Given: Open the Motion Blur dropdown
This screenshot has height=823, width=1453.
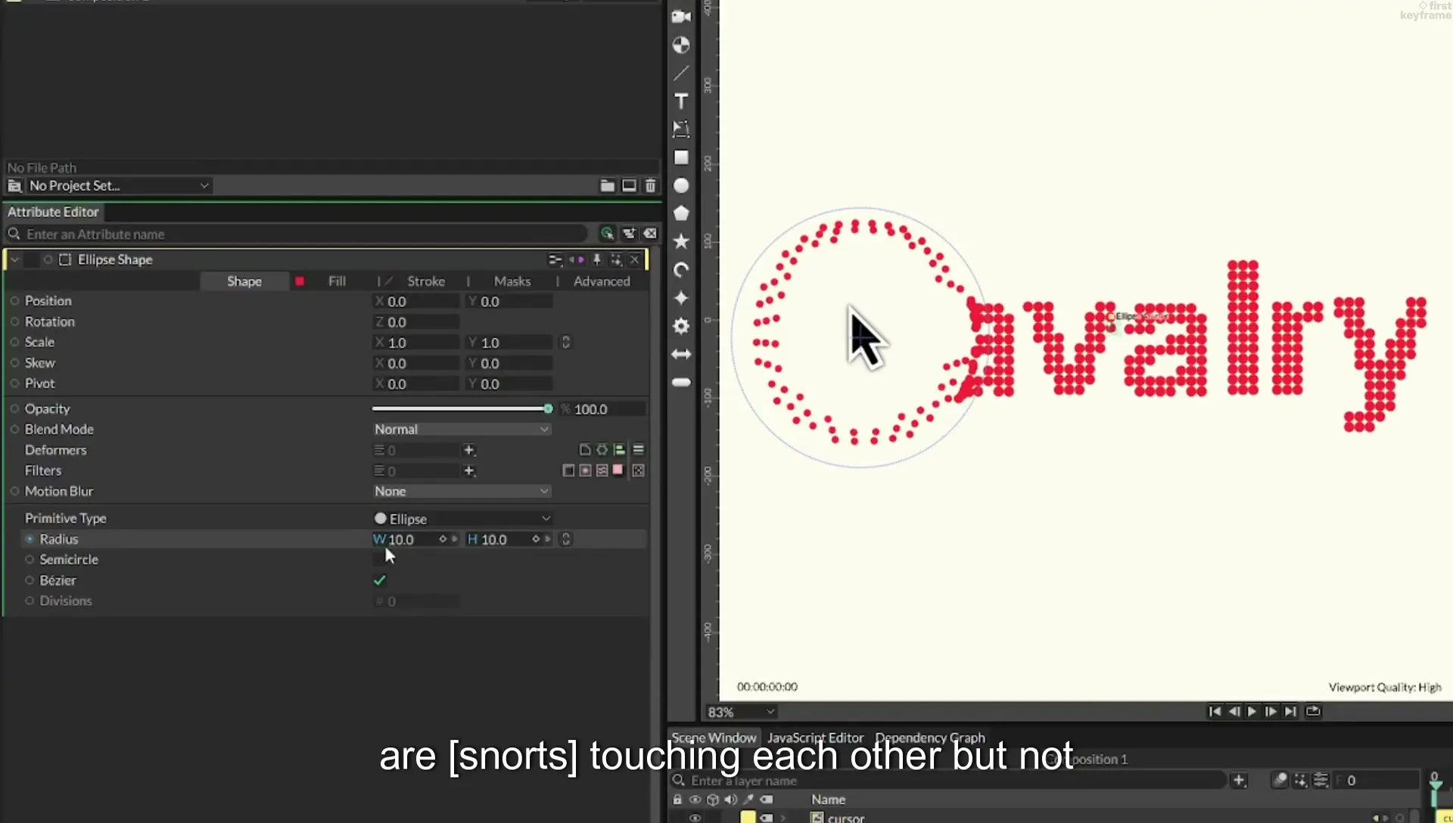Looking at the screenshot, I should pyautogui.click(x=461, y=491).
